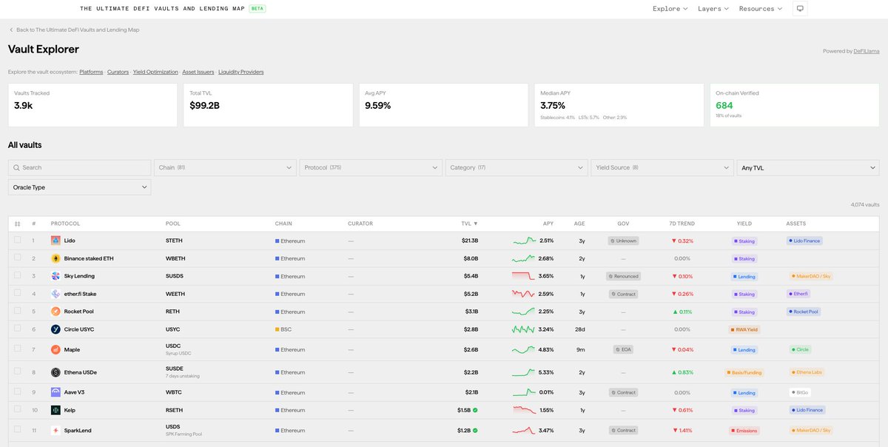Click the verified checkmark beside $1.2B TVL
The height and width of the screenshot is (447, 888).
(475, 430)
